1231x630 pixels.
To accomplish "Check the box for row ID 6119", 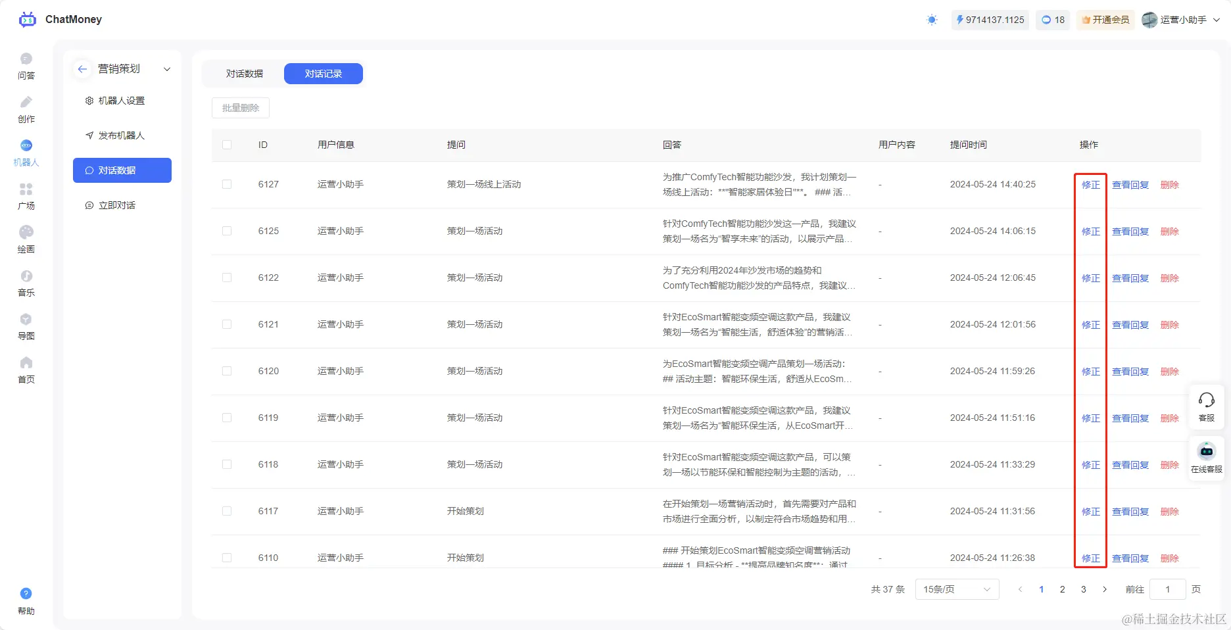I will (x=227, y=418).
